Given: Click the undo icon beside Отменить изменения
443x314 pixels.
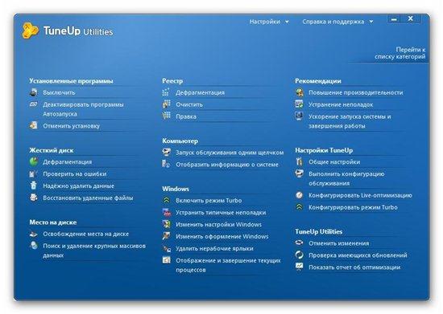Looking at the screenshot, I should 299,243.
